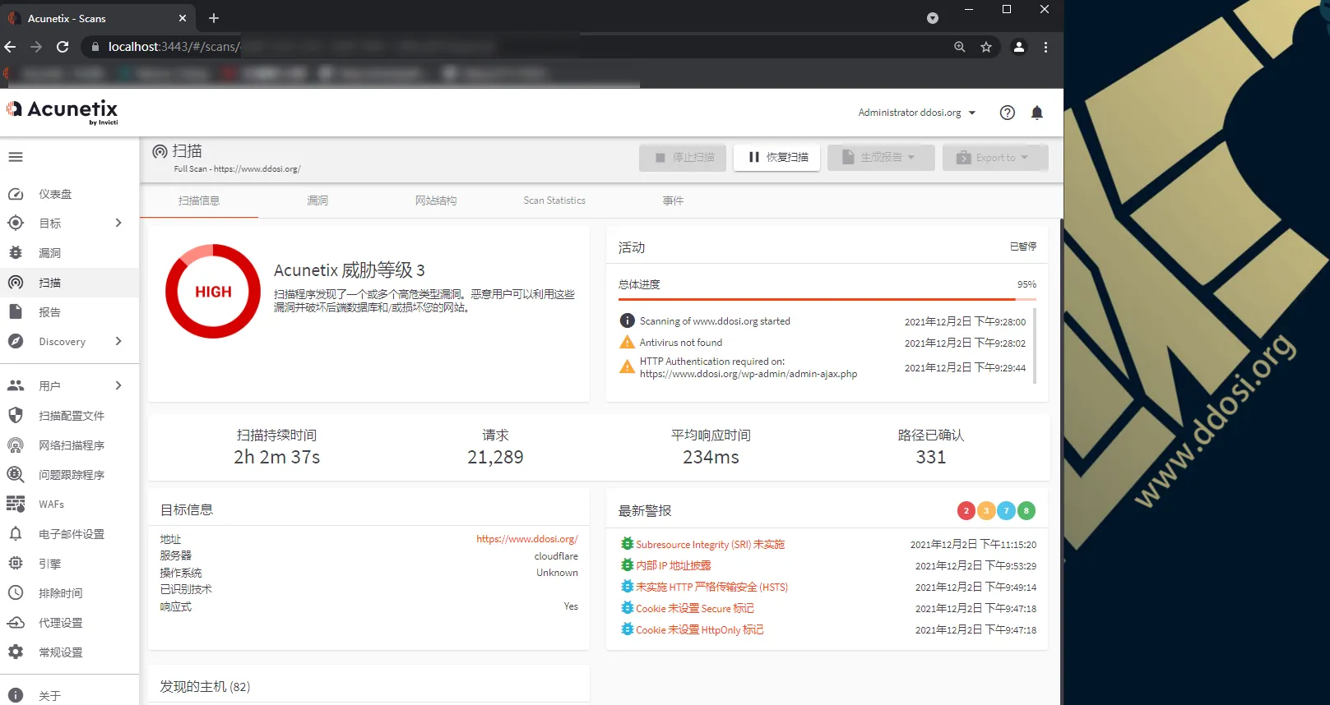The width and height of the screenshot is (1330, 705).
Task: Switch to the 事件 tab
Action: click(673, 200)
